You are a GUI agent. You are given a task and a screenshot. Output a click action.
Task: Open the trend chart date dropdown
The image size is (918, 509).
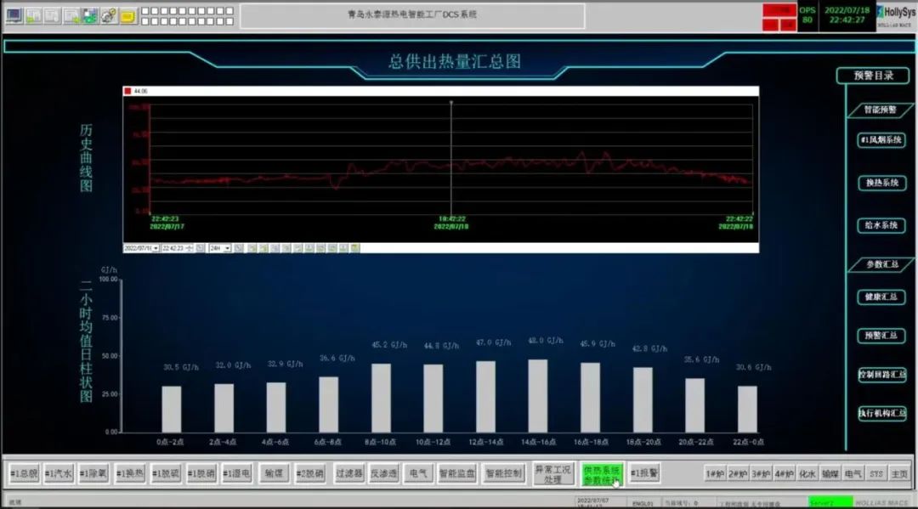pos(156,248)
